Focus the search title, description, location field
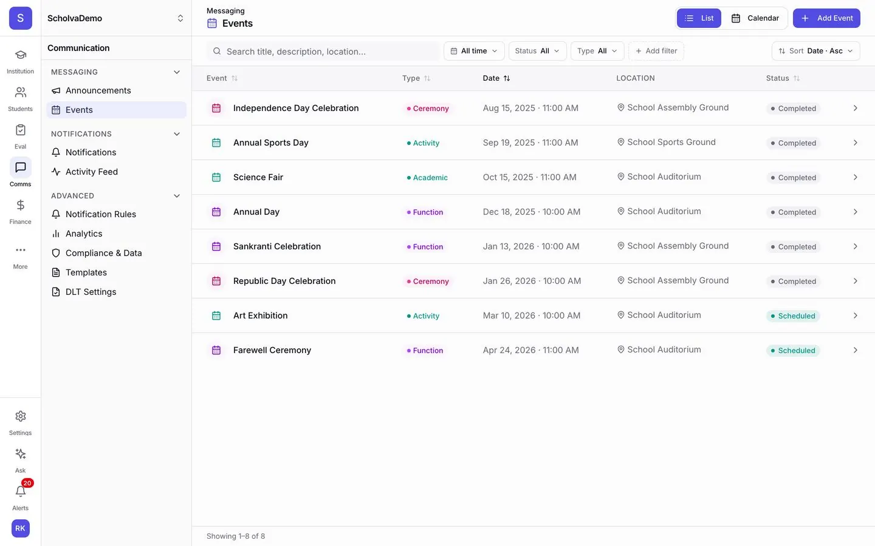This screenshot has width=875, height=546. pos(323,52)
